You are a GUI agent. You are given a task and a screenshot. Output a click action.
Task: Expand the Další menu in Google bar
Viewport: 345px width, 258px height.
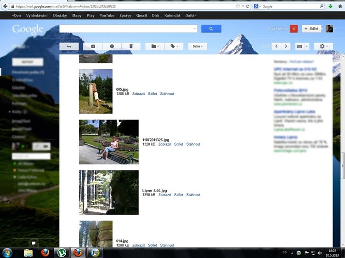click(191, 16)
